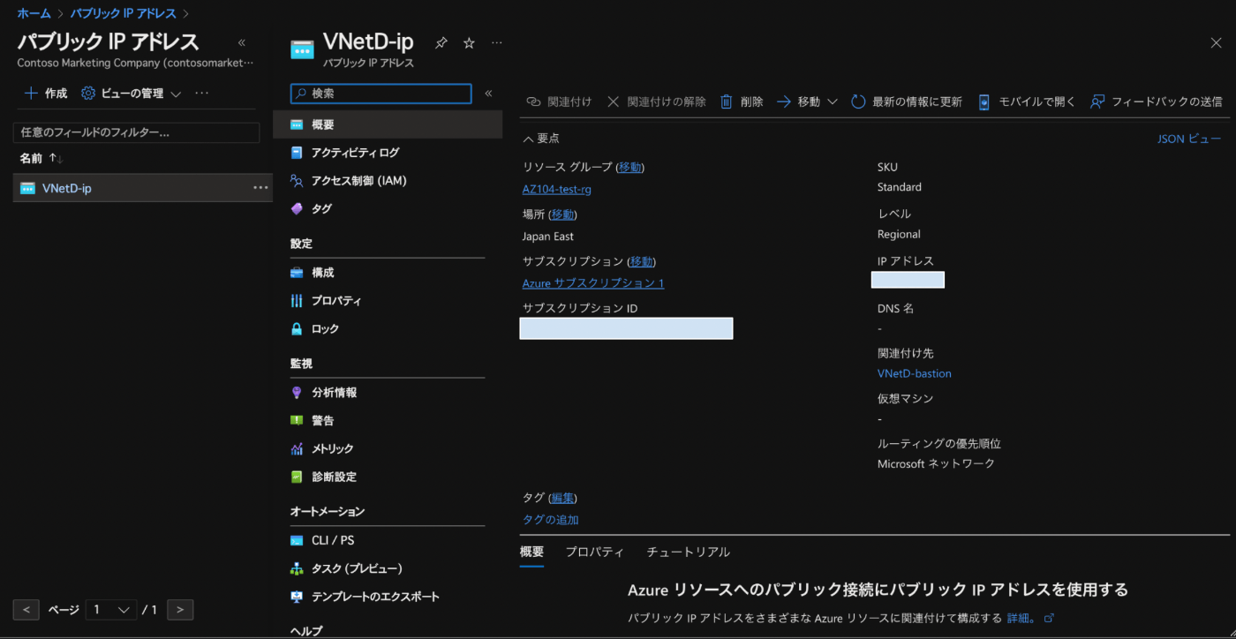This screenshot has width=1236, height=639.
Task: Click the 削除 trash button
Action: coord(742,101)
